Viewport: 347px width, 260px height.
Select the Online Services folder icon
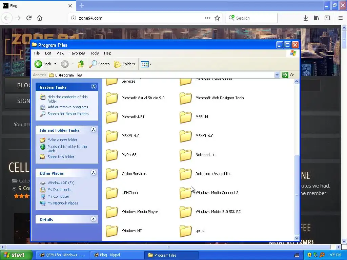coord(112,174)
